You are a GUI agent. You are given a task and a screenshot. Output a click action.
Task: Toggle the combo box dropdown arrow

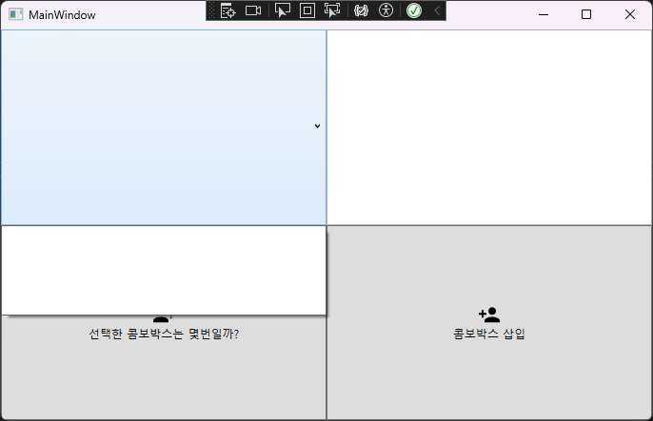[x=317, y=126]
